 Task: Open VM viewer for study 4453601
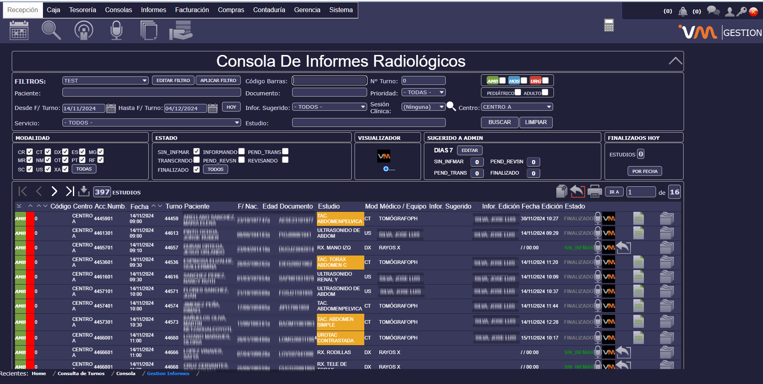pyautogui.click(x=609, y=262)
